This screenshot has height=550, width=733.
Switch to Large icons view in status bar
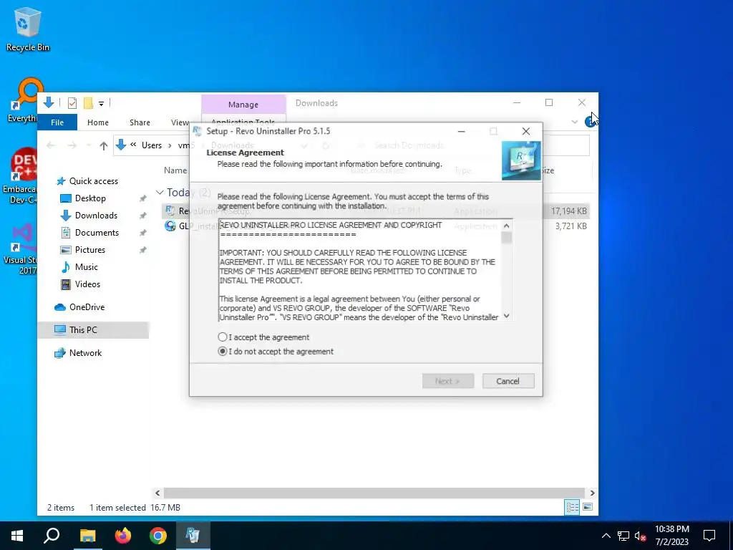(588, 507)
